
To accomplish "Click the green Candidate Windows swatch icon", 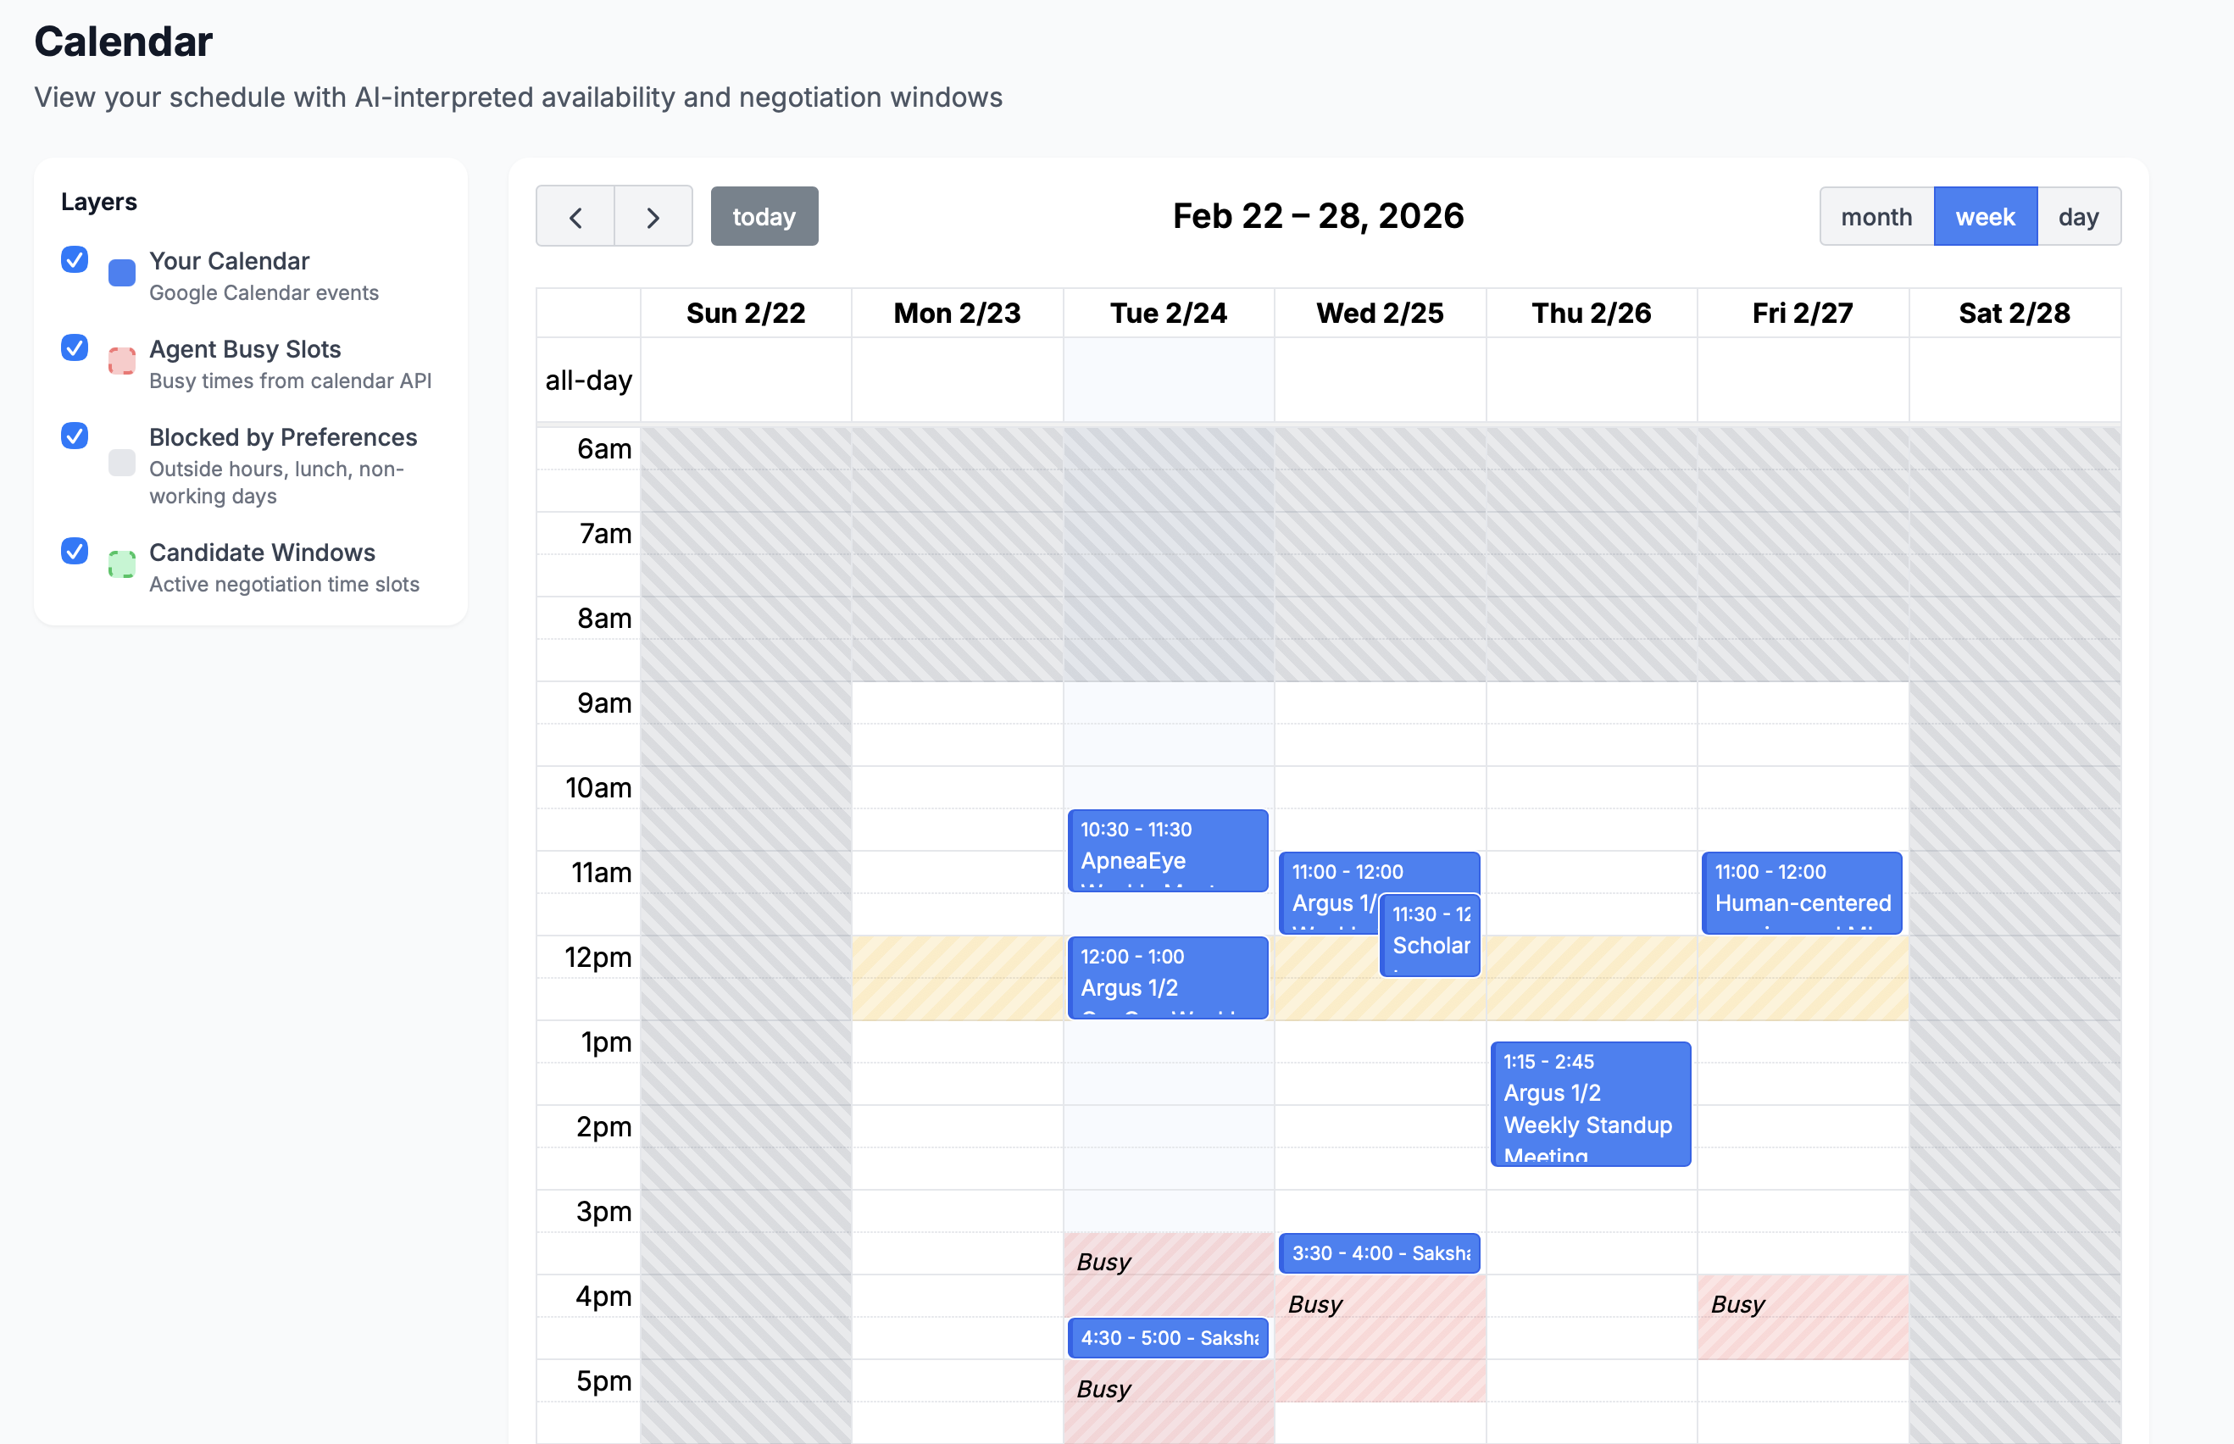I will [x=122, y=564].
